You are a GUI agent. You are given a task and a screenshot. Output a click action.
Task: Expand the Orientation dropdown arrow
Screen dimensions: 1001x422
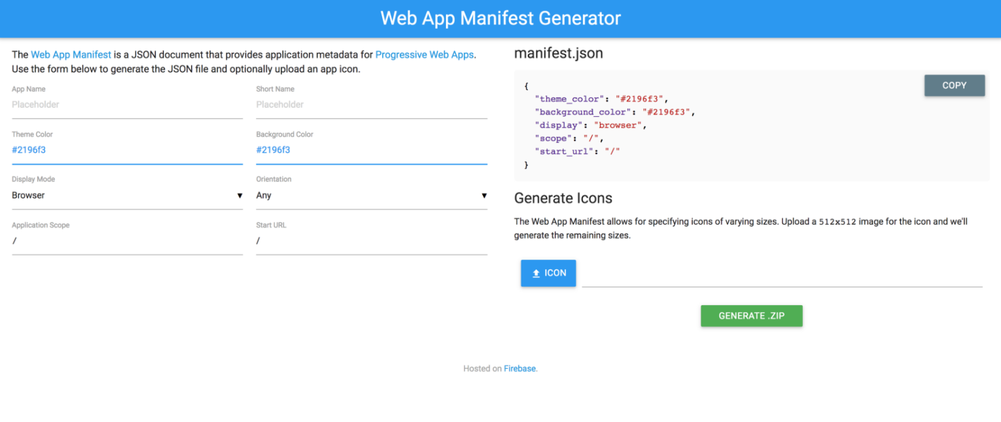pyautogui.click(x=484, y=196)
